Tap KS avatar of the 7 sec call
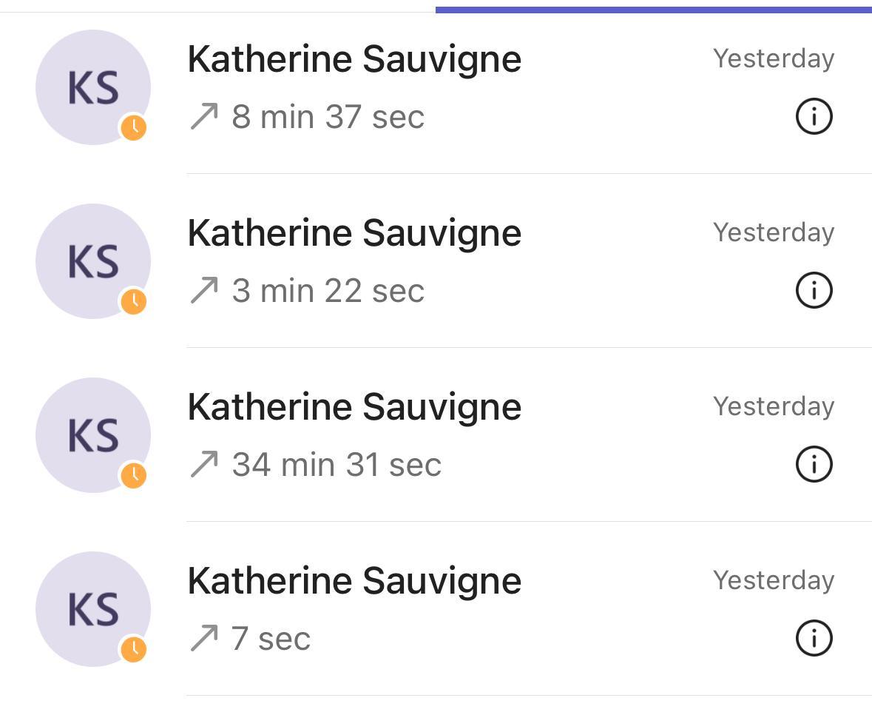The image size is (872, 715). (x=92, y=609)
